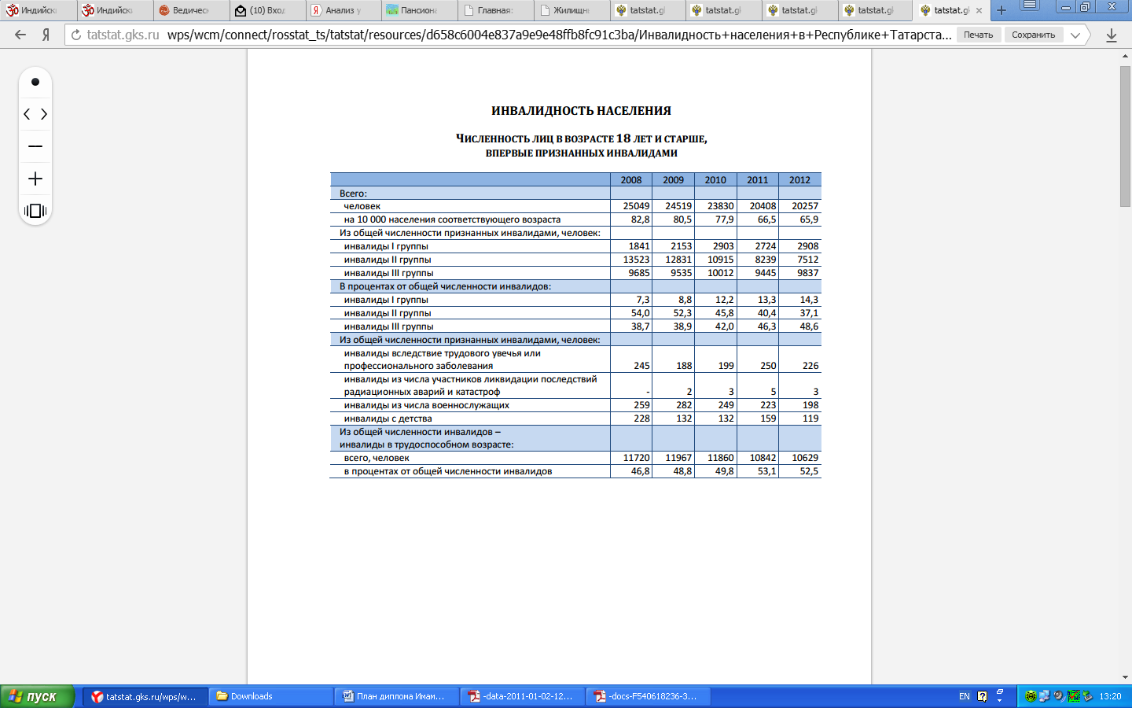Click the 2009 column header
This screenshot has width=1132, height=708.
(674, 180)
